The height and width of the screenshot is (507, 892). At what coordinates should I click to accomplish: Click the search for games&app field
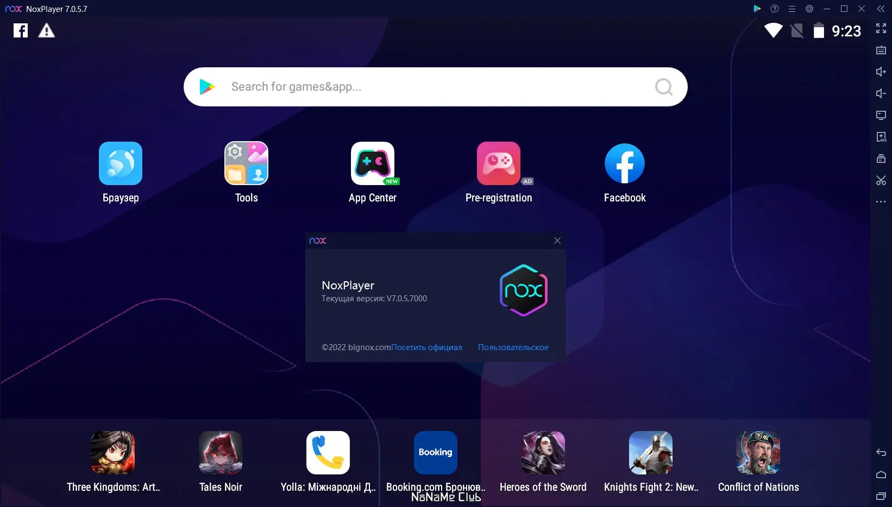(436, 87)
